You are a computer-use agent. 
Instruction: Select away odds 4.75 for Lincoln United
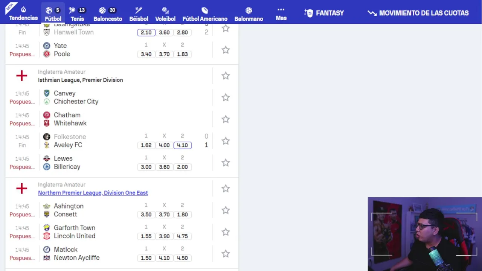[182, 236]
